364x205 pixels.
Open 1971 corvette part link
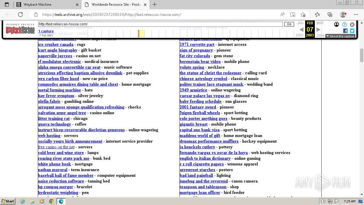pos(197,44)
